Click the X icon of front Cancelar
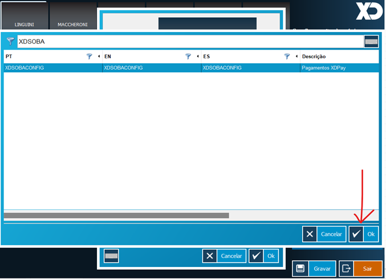 click(x=310, y=234)
